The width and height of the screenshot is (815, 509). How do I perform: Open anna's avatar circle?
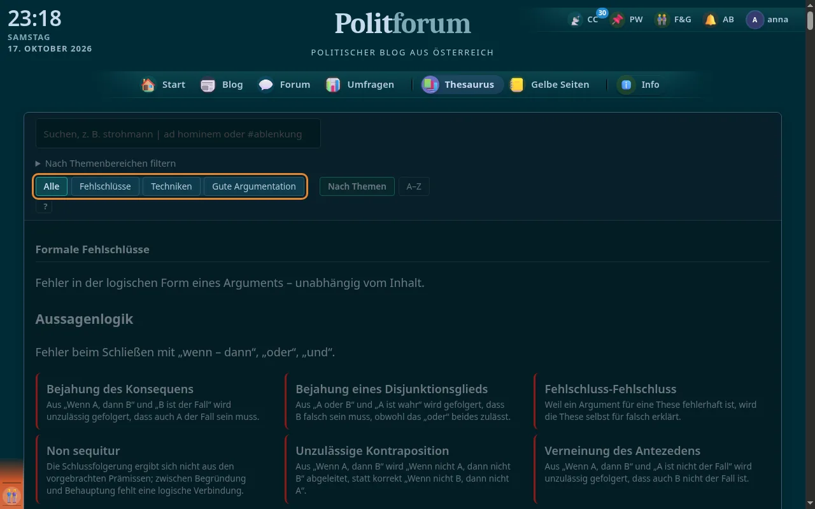coord(755,20)
